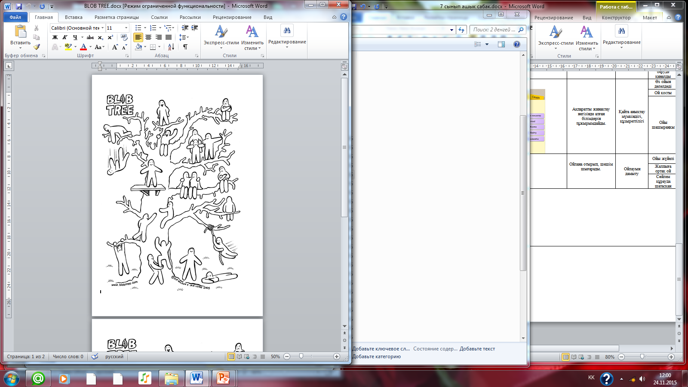Decrease font size with the shrink A icon
Screen dimensions: 688x387
click(x=124, y=47)
